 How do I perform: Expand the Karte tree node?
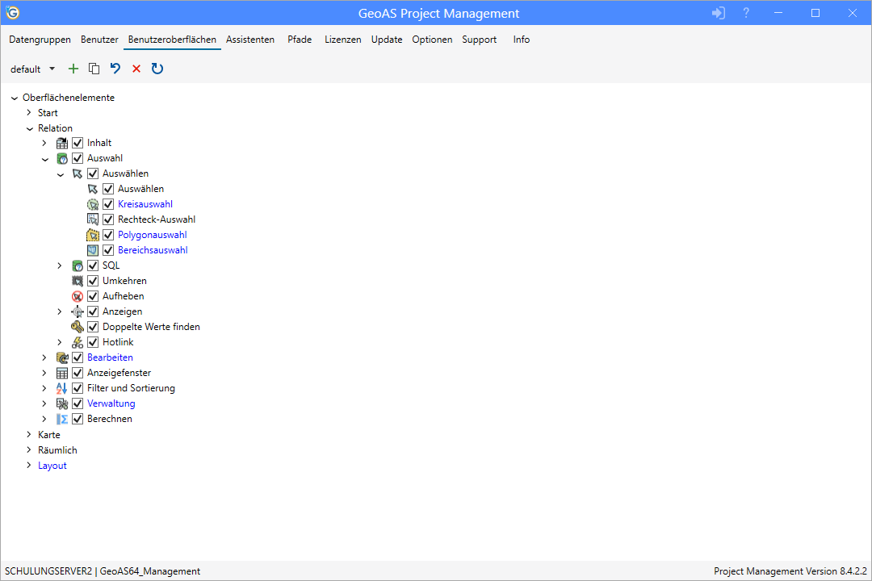pyautogui.click(x=29, y=435)
